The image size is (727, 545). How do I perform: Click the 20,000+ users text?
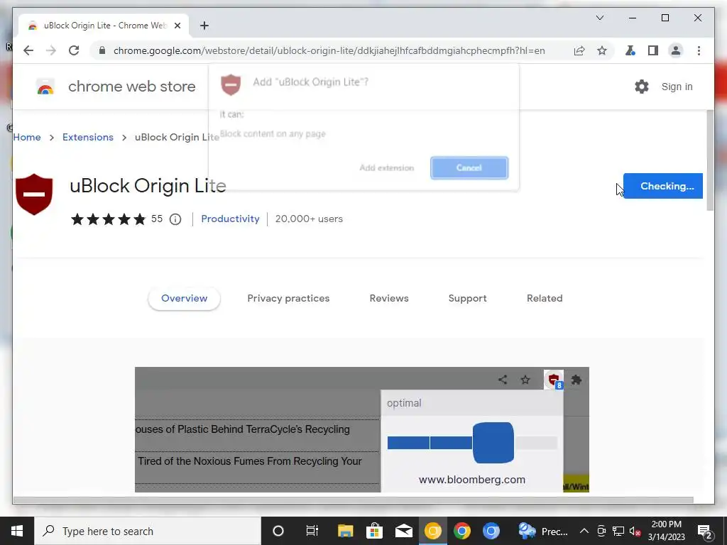click(309, 219)
